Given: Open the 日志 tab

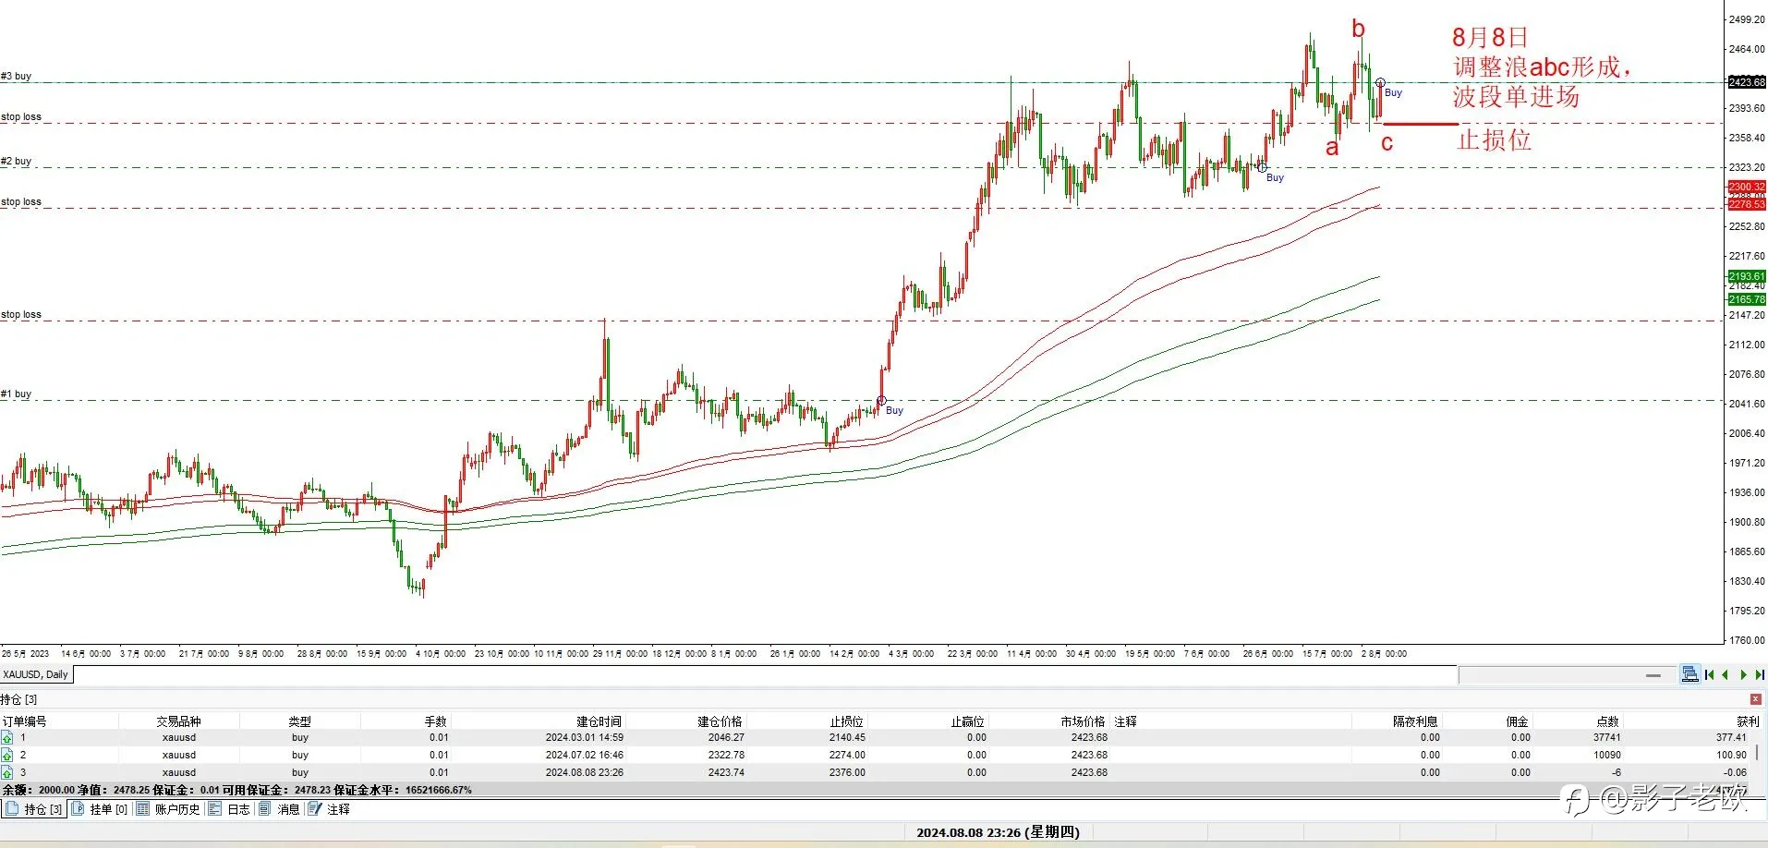Looking at the screenshot, I should (x=229, y=809).
